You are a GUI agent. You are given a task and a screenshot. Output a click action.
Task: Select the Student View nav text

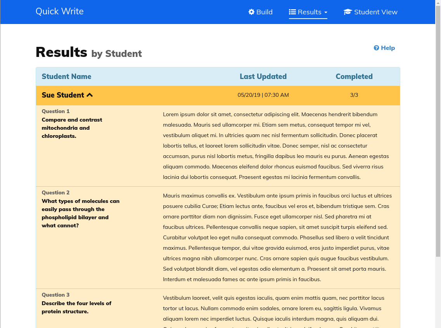[375, 12]
